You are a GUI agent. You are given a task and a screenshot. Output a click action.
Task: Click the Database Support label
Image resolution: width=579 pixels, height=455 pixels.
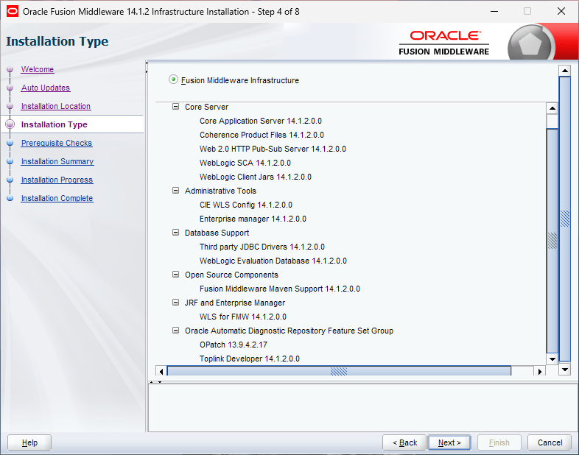(x=217, y=233)
